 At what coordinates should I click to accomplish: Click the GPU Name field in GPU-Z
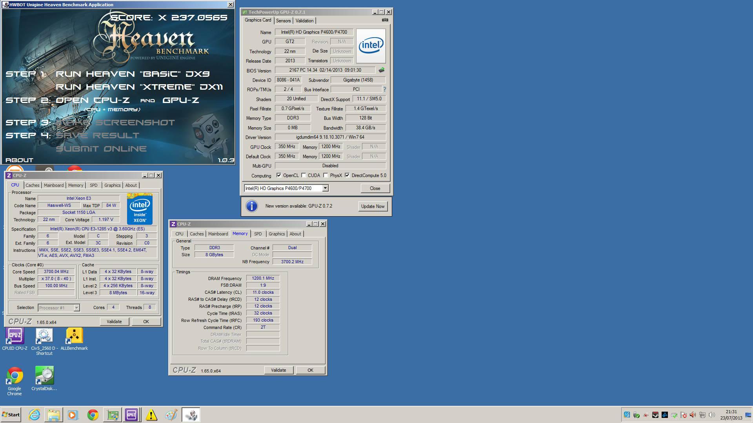(314, 32)
